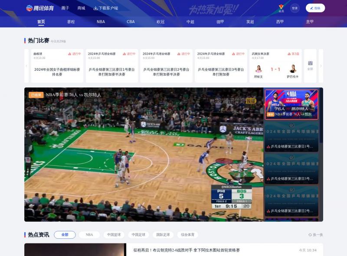This screenshot has width=347, height=256.
Task: Filter hot news by 中国足球
Action: (138, 234)
